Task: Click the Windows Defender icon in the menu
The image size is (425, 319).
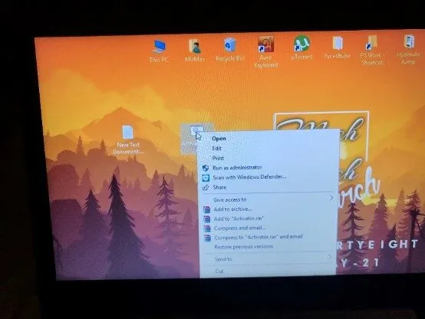Action: click(x=206, y=178)
